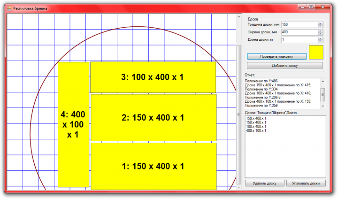Click report line with положение по X: 415
The height and width of the screenshot is (199, 338).
(x=278, y=85)
